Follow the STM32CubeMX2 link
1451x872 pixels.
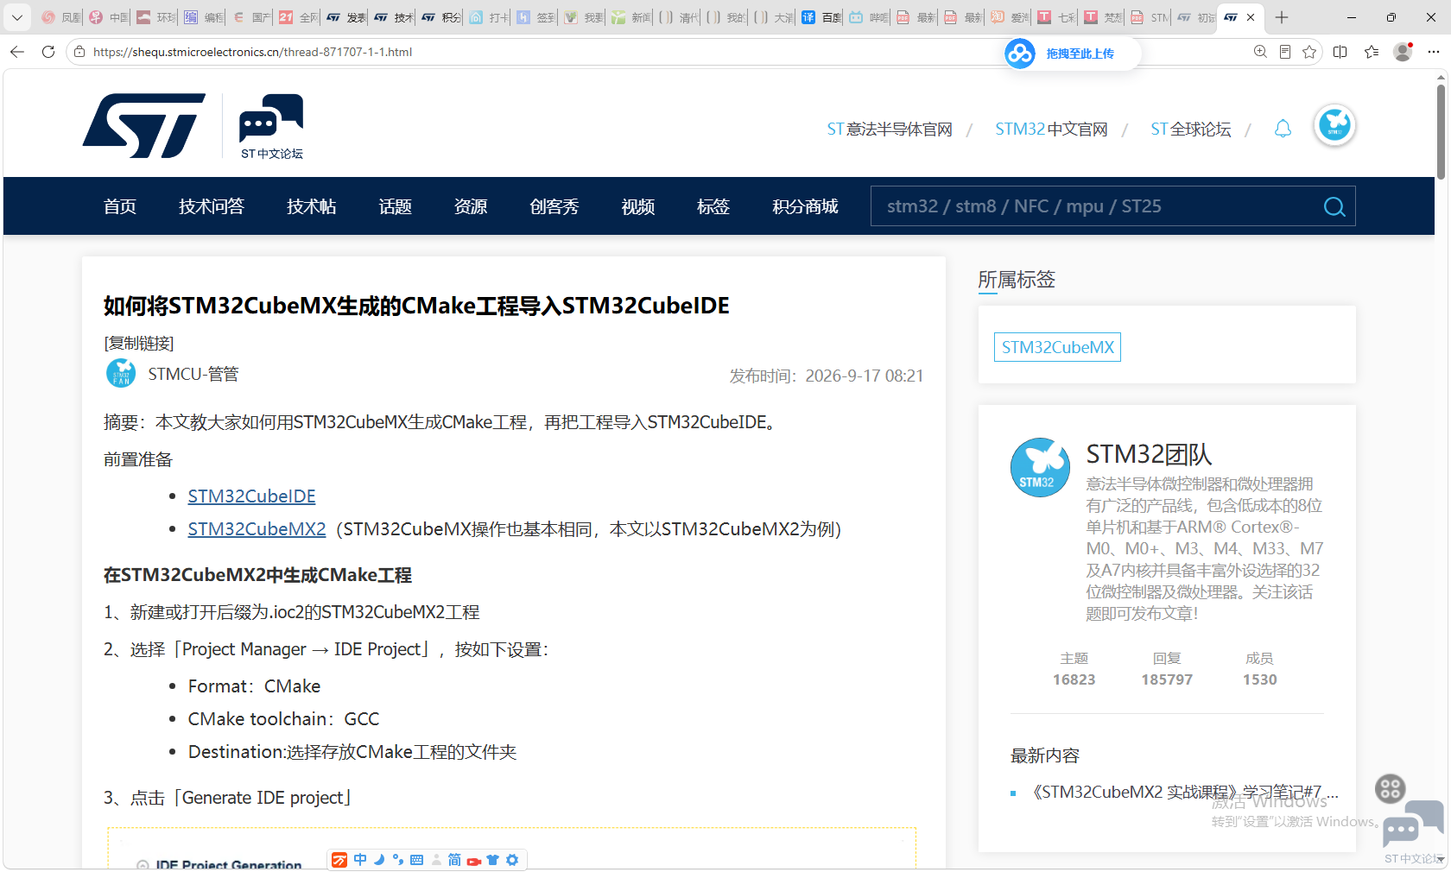[x=257, y=529]
